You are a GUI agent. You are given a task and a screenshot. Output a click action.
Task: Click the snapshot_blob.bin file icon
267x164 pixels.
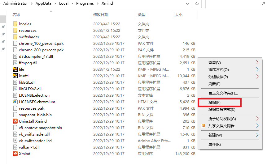click(15, 115)
